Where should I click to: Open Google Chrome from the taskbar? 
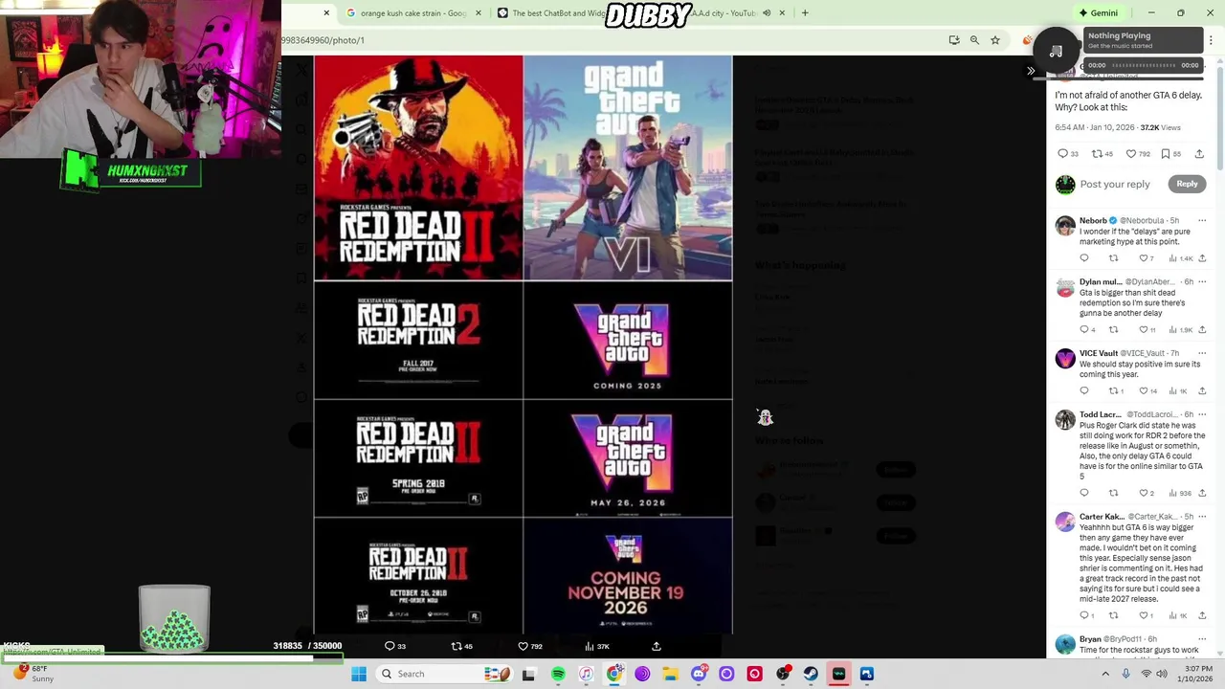pyautogui.click(x=614, y=674)
